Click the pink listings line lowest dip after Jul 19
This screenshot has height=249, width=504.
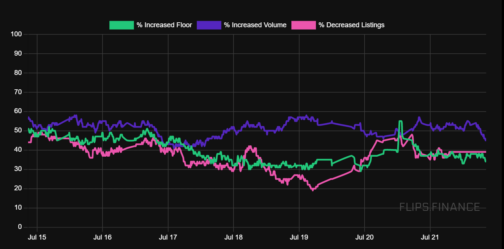(313, 190)
